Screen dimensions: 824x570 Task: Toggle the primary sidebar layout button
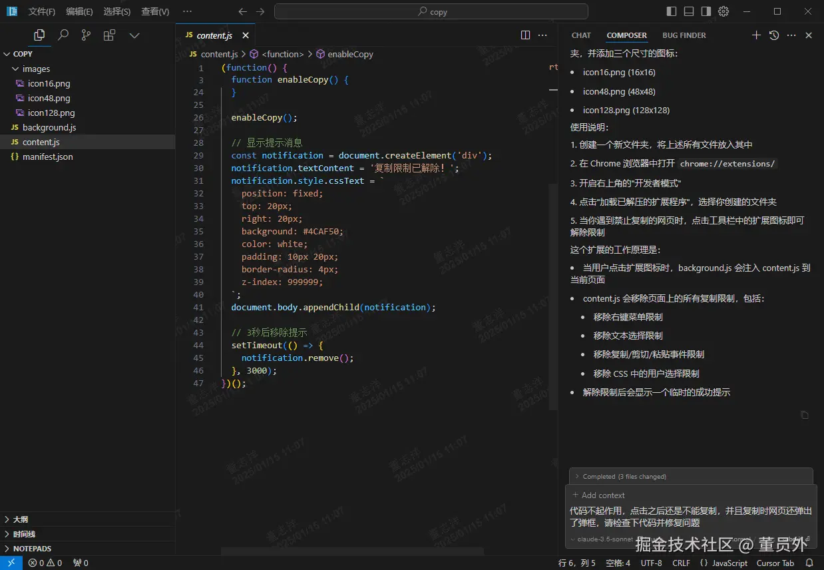(x=672, y=11)
